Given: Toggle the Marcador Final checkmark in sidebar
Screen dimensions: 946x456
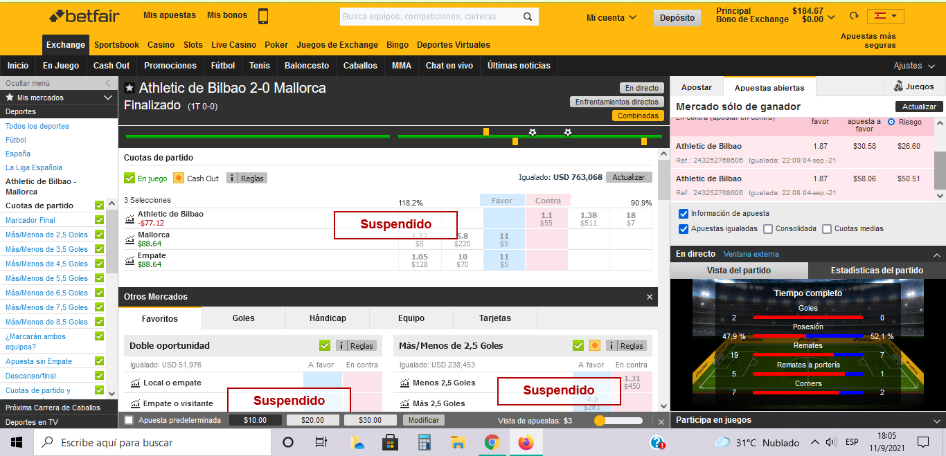Looking at the screenshot, I should (x=99, y=220).
